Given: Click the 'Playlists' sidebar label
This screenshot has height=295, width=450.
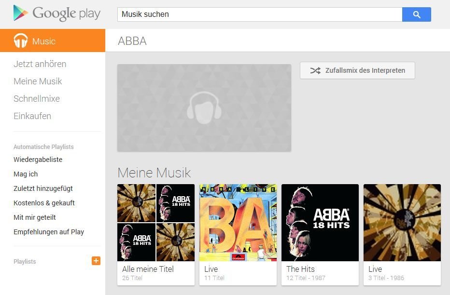Looking at the screenshot, I should (x=25, y=261).
